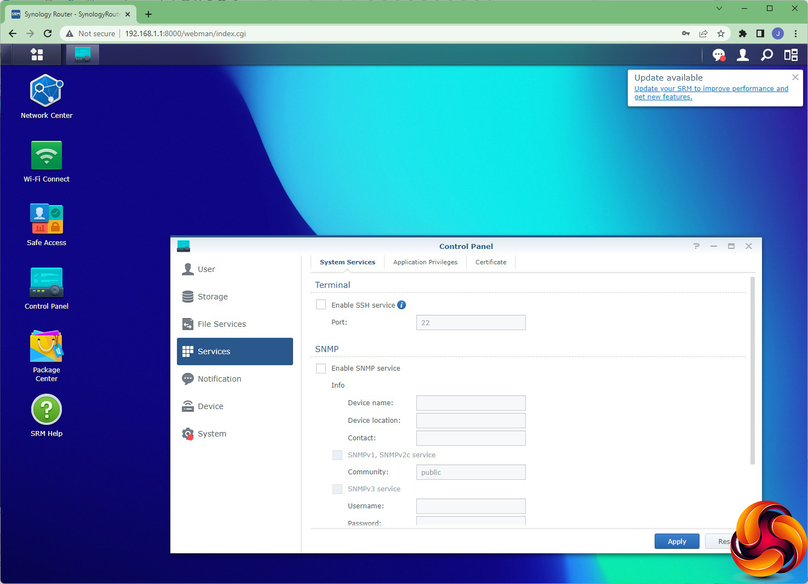Toggle SNMPv1, SNMPv2c service checkbox
The width and height of the screenshot is (808, 584).
point(337,455)
